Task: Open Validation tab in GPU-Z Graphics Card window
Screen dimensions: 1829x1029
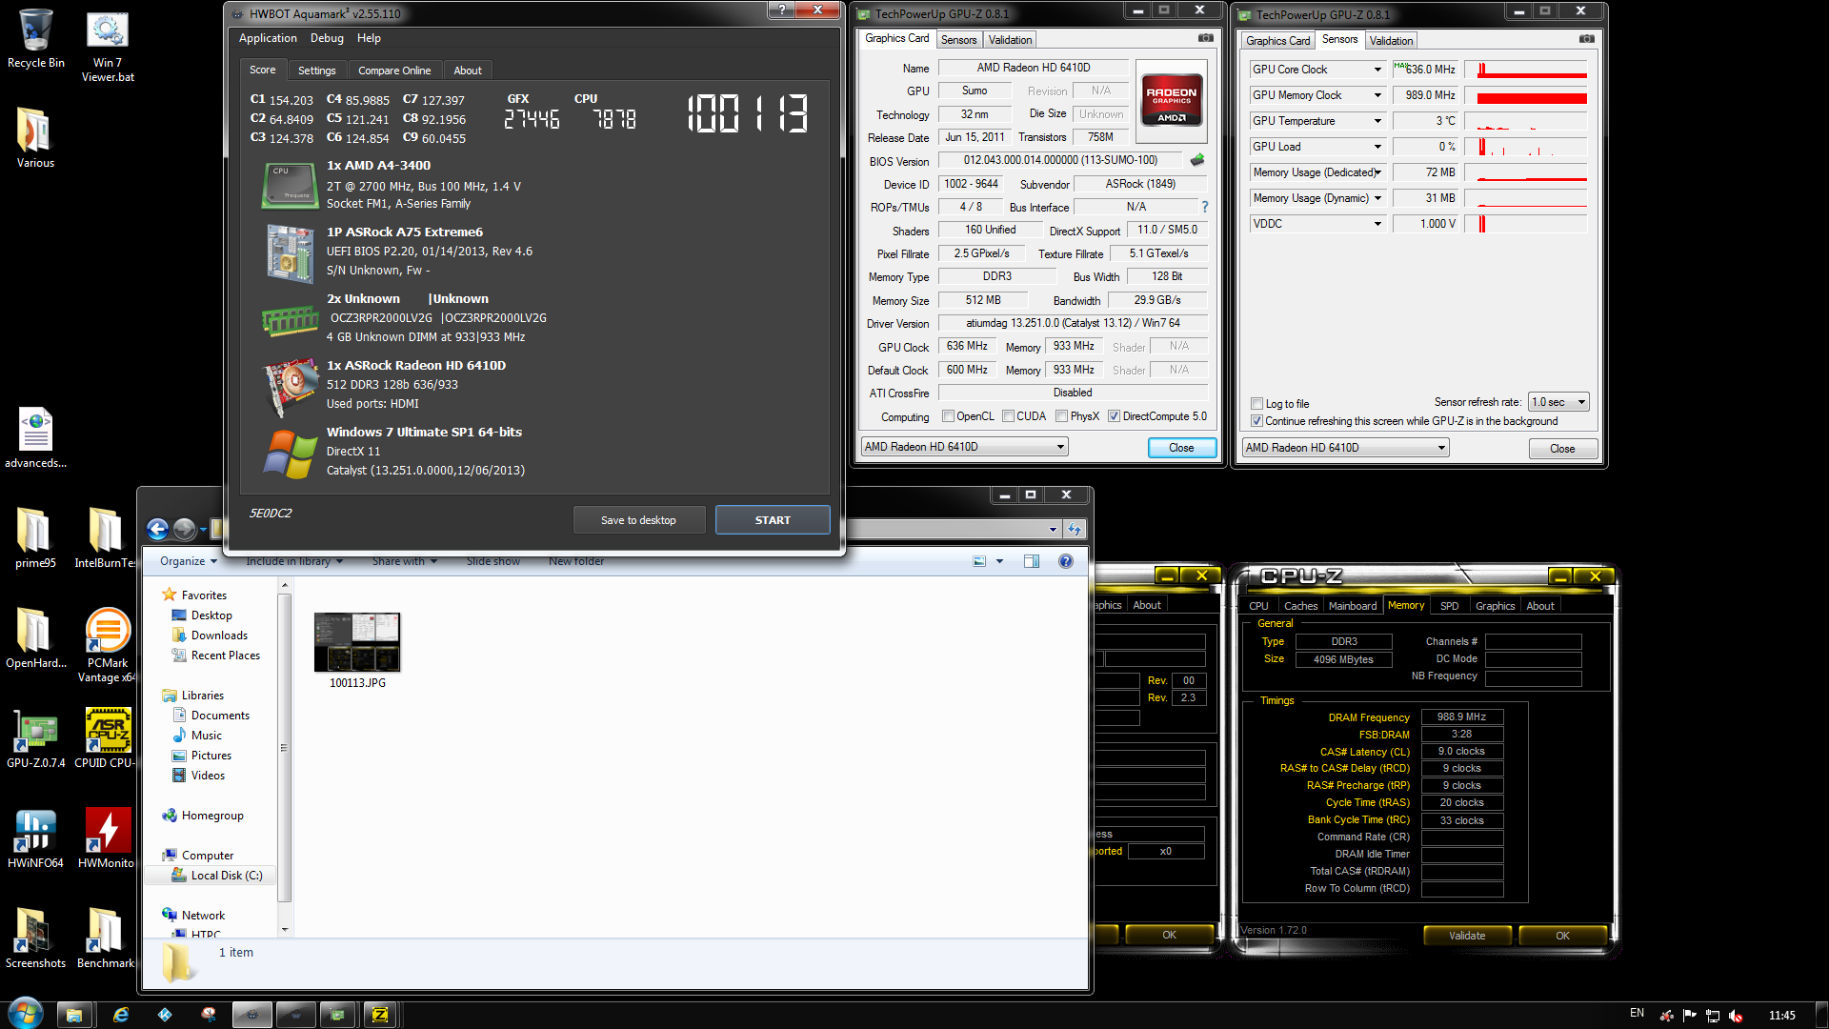Action: coord(1010,40)
